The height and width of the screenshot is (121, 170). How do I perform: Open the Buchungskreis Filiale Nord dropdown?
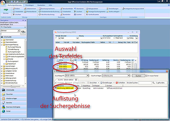[x=128, y=38]
